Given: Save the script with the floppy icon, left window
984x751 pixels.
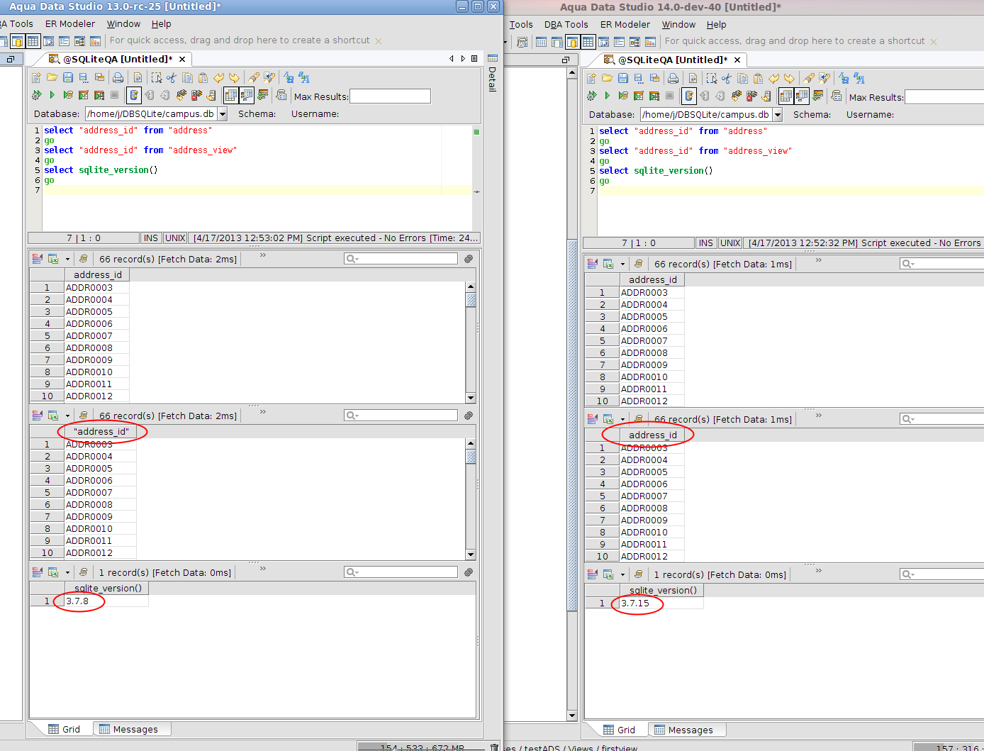Looking at the screenshot, I should (68, 77).
